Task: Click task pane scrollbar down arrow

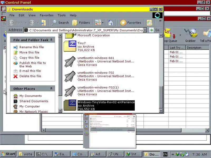Action: (60, 111)
